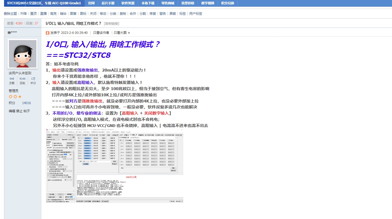Open the 积分兑换 nav tab
Viewport: 392px width, 219px height.
tap(228, 3)
